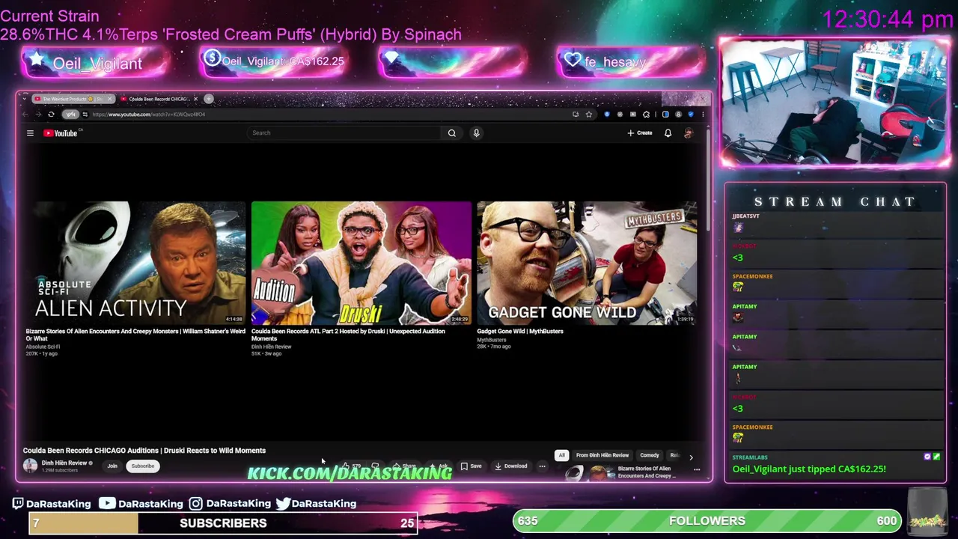Select the Comedy filter chip

coord(650,455)
